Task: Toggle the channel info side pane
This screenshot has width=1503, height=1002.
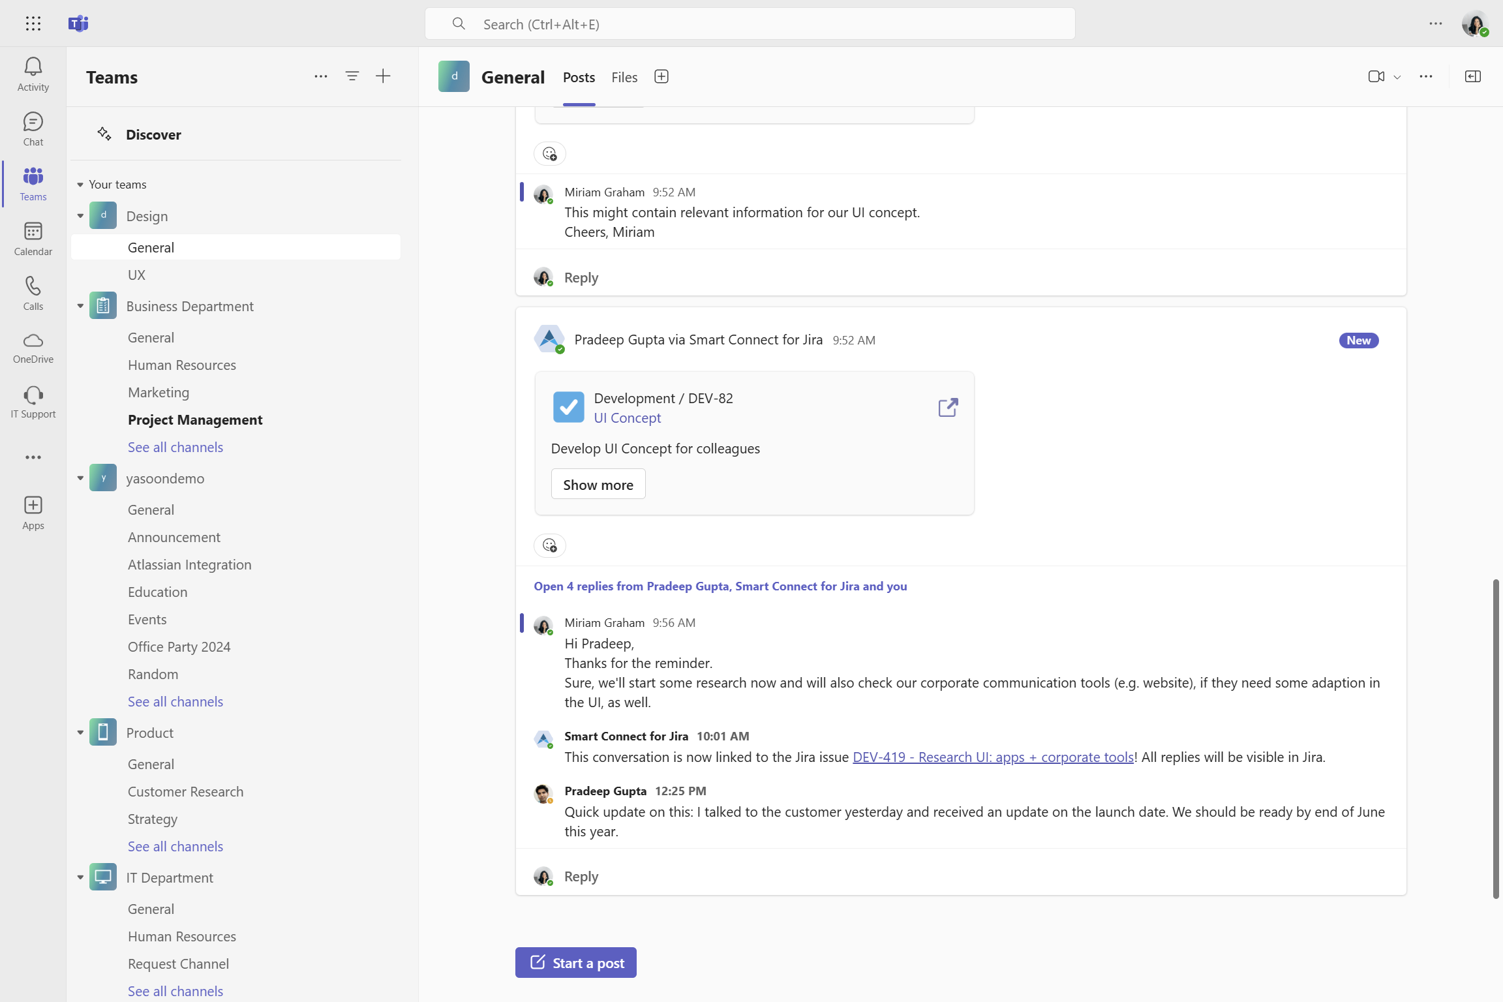Action: click(x=1472, y=76)
